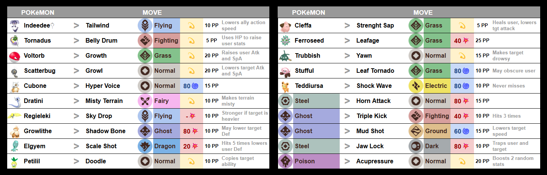547x175 pixels.
Task: Click the right table POKéMON header
Action: 308,12
